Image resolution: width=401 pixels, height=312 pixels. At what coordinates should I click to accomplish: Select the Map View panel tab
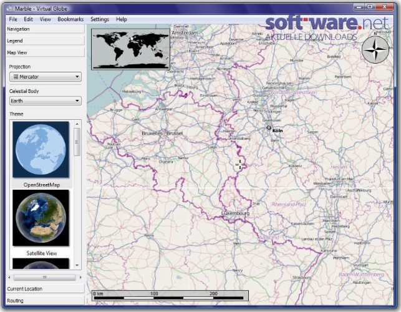point(45,52)
